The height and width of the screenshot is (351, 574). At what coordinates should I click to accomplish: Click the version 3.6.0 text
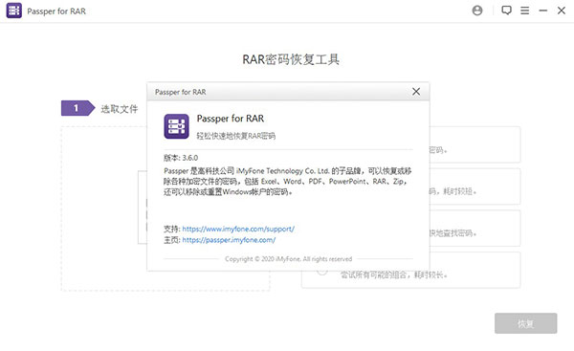pos(181,158)
